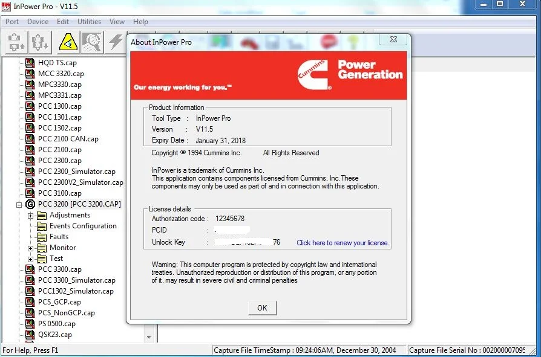
Task: Click the Events Configuration folder icon
Action: pos(42,226)
